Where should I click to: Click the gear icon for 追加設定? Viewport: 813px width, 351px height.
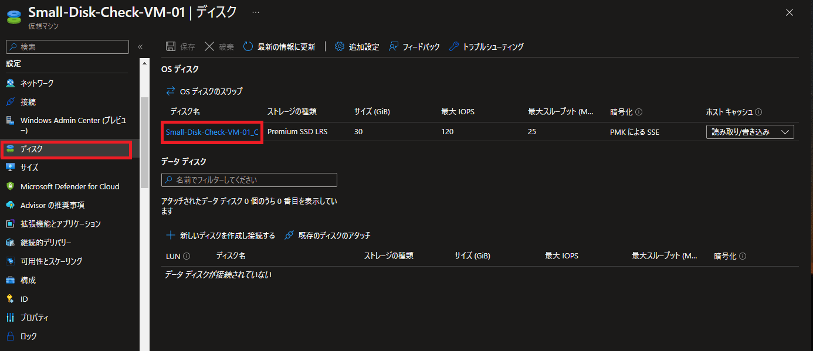340,47
